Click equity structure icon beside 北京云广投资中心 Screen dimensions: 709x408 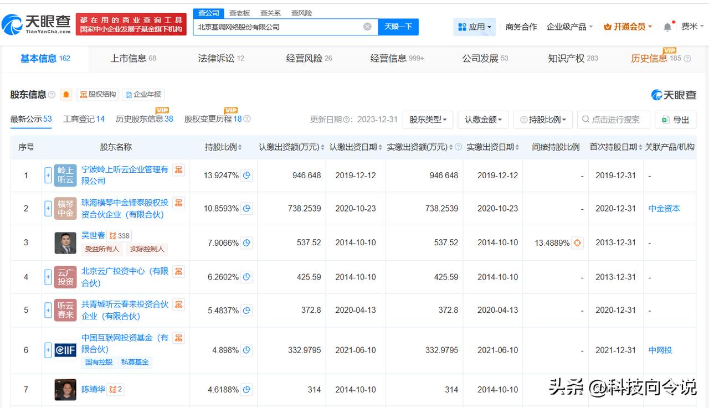(178, 271)
